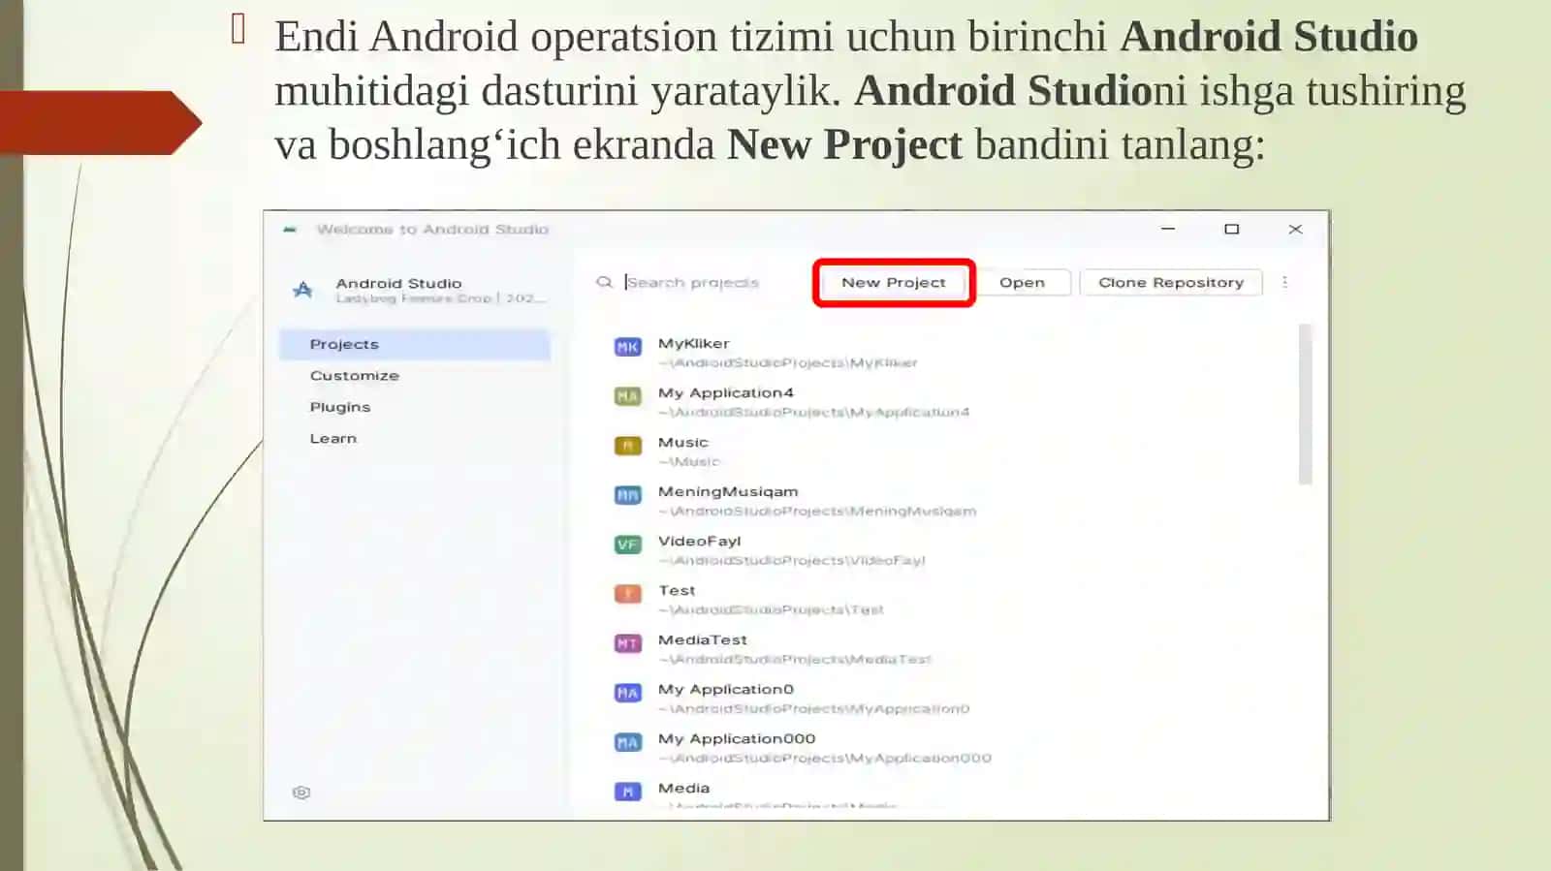Click the settings gear icon in the sidebar
This screenshot has width=1551, height=871.
301,793
